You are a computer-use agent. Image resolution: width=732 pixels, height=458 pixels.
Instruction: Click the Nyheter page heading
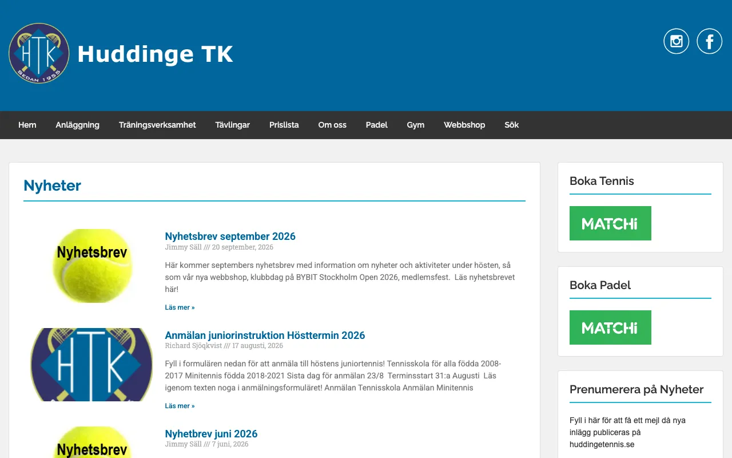pyautogui.click(x=52, y=185)
